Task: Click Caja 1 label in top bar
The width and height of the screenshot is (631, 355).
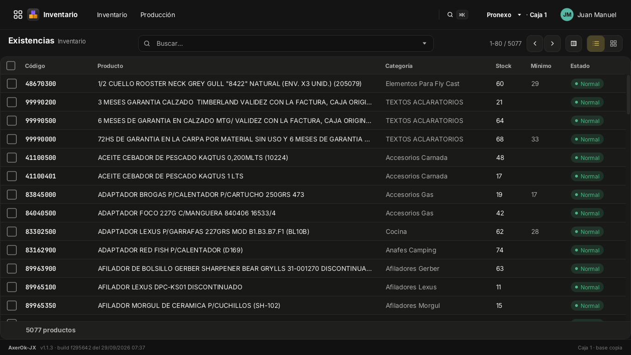Action: 538,15
